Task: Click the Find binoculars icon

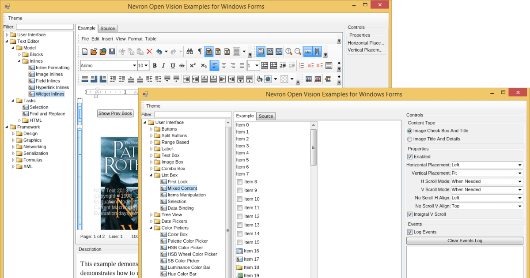Action: click(190, 52)
